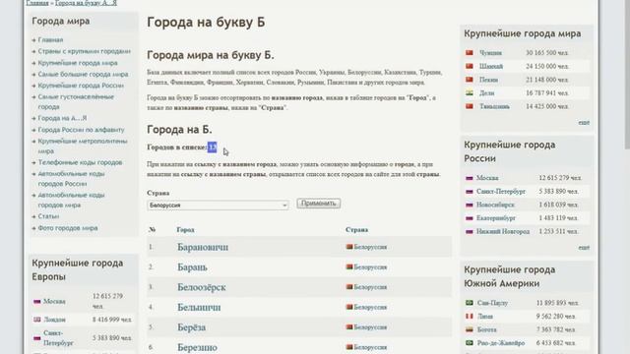Click highlighted city count after Городов в списке
Image resolution: width=630 pixels, height=354 pixels.
coord(213,147)
